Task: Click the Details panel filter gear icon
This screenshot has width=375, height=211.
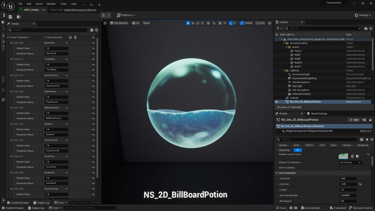Action: pyautogui.click(x=96, y=30)
